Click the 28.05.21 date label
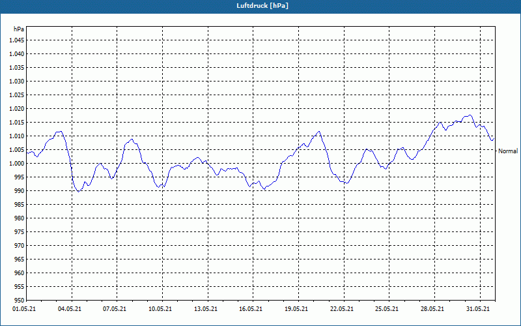The height and width of the screenshot is (326, 521). (x=432, y=309)
